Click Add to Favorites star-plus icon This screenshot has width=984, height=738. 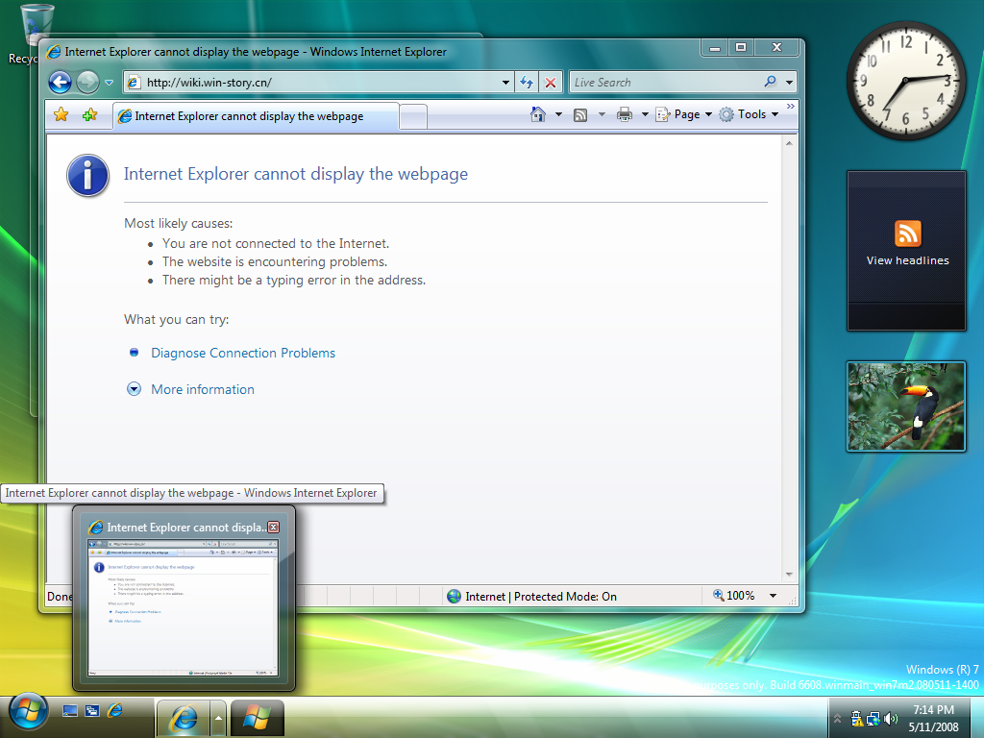89,114
